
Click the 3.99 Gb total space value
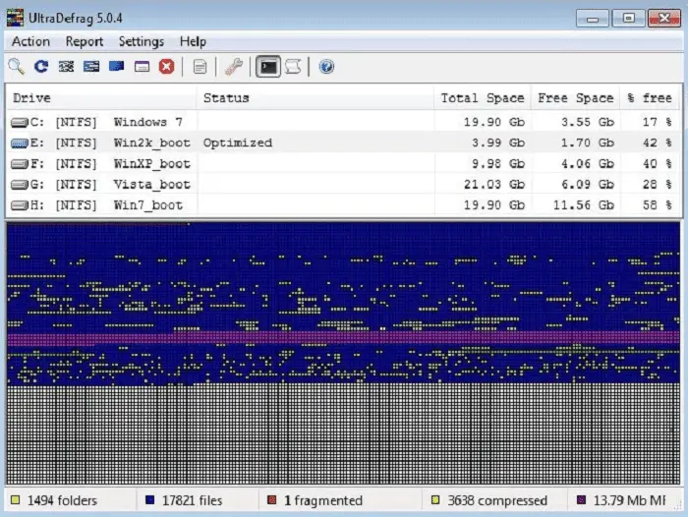[x=498, y=144]
